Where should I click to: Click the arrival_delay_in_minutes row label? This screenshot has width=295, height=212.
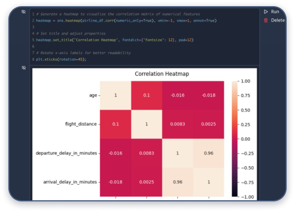(x=70, y=182)
